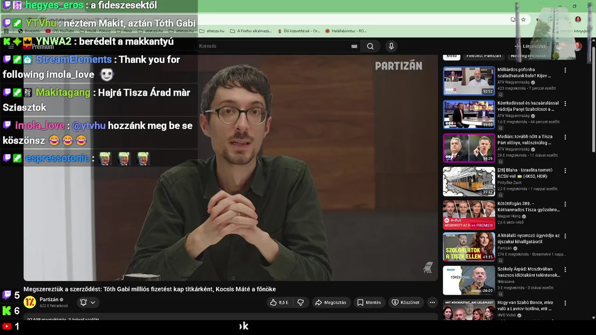Like the video with thumbs-up icon

[279, 302]
